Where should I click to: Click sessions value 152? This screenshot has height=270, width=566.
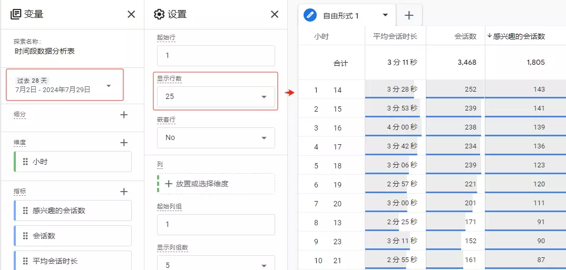pyautogui.click(x=471, y=241)
